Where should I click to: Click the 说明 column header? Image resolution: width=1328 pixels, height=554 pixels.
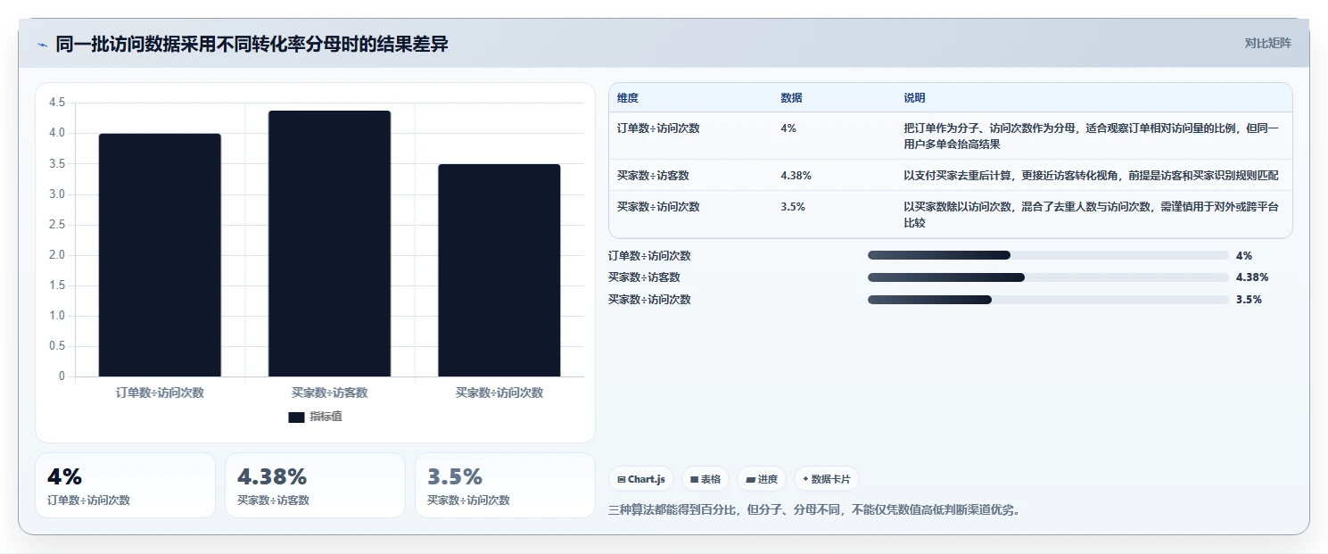[x=914, y=98]
